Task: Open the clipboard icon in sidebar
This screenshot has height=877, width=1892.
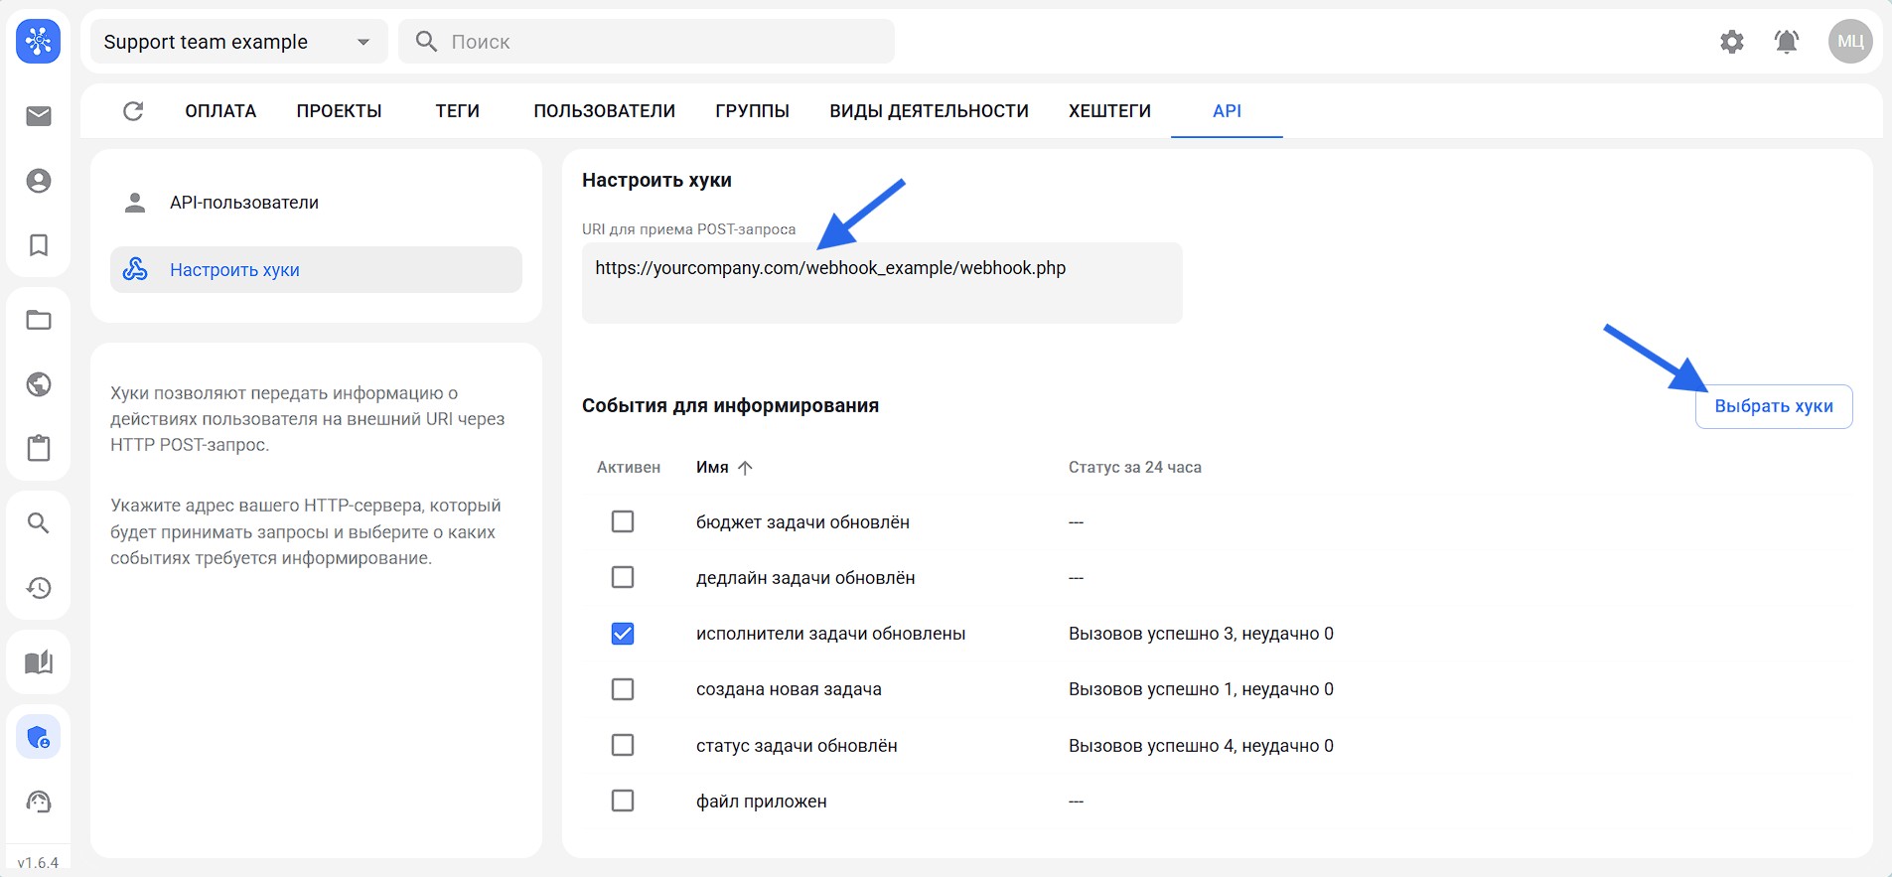Action: [39, 448]
